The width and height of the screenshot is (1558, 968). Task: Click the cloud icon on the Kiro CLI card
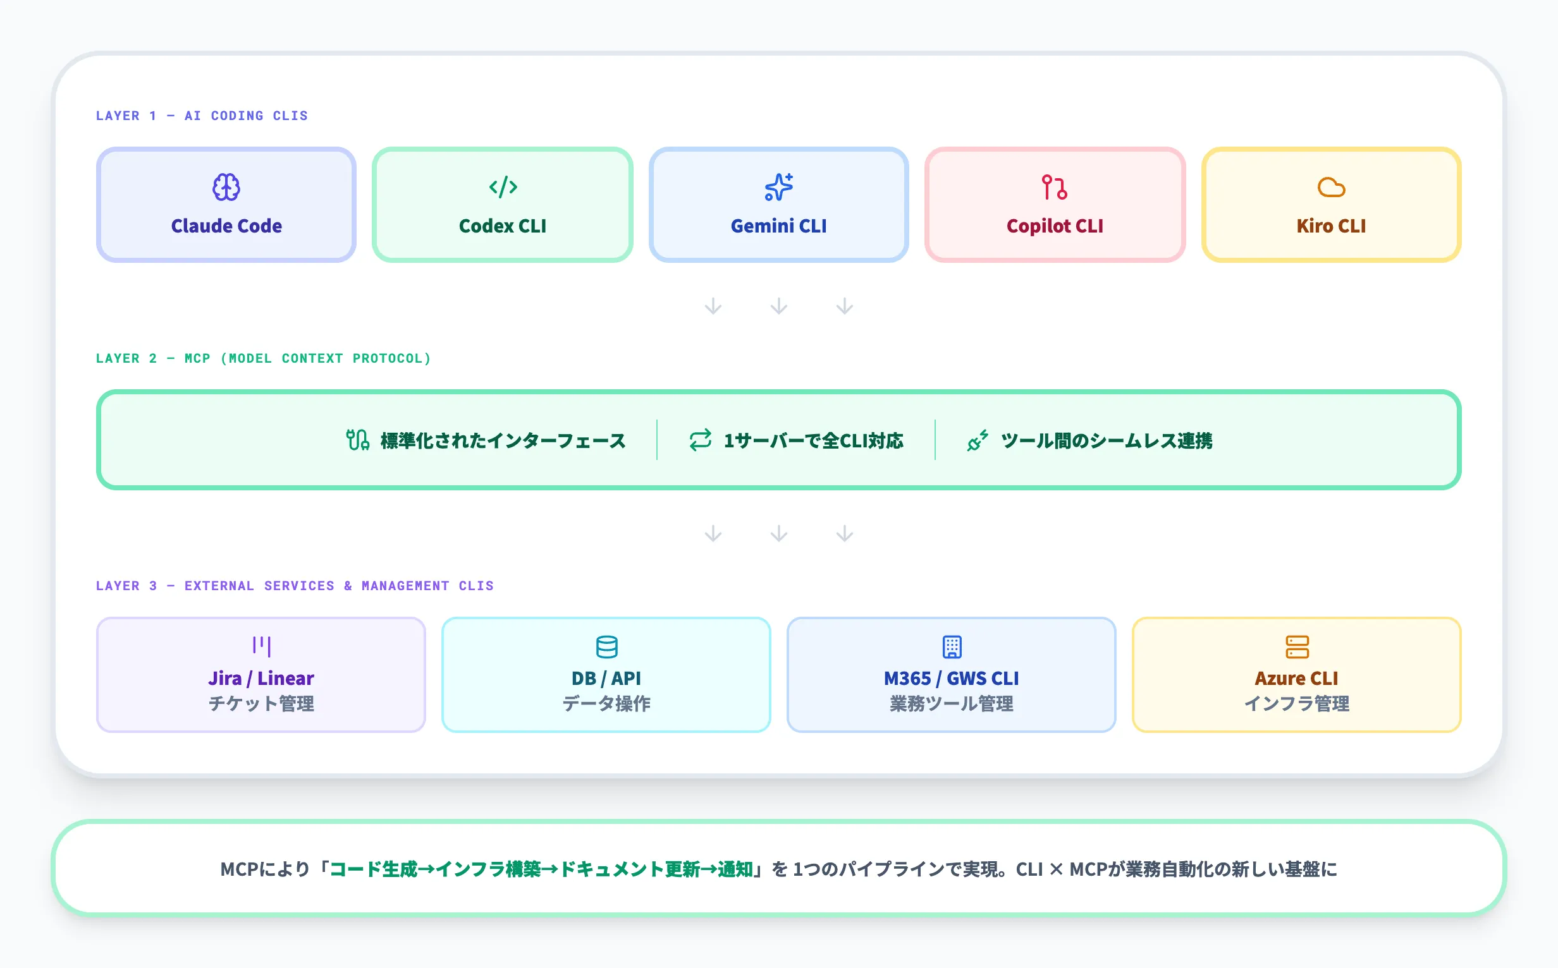pyautogui.click(x=1331, y=188)
